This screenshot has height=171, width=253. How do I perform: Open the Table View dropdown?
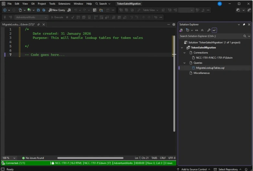pos(151,10)
